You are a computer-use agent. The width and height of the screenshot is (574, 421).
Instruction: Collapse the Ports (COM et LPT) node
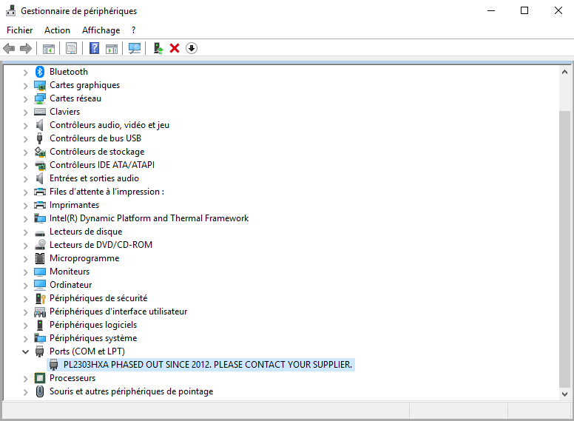point(26,351)
